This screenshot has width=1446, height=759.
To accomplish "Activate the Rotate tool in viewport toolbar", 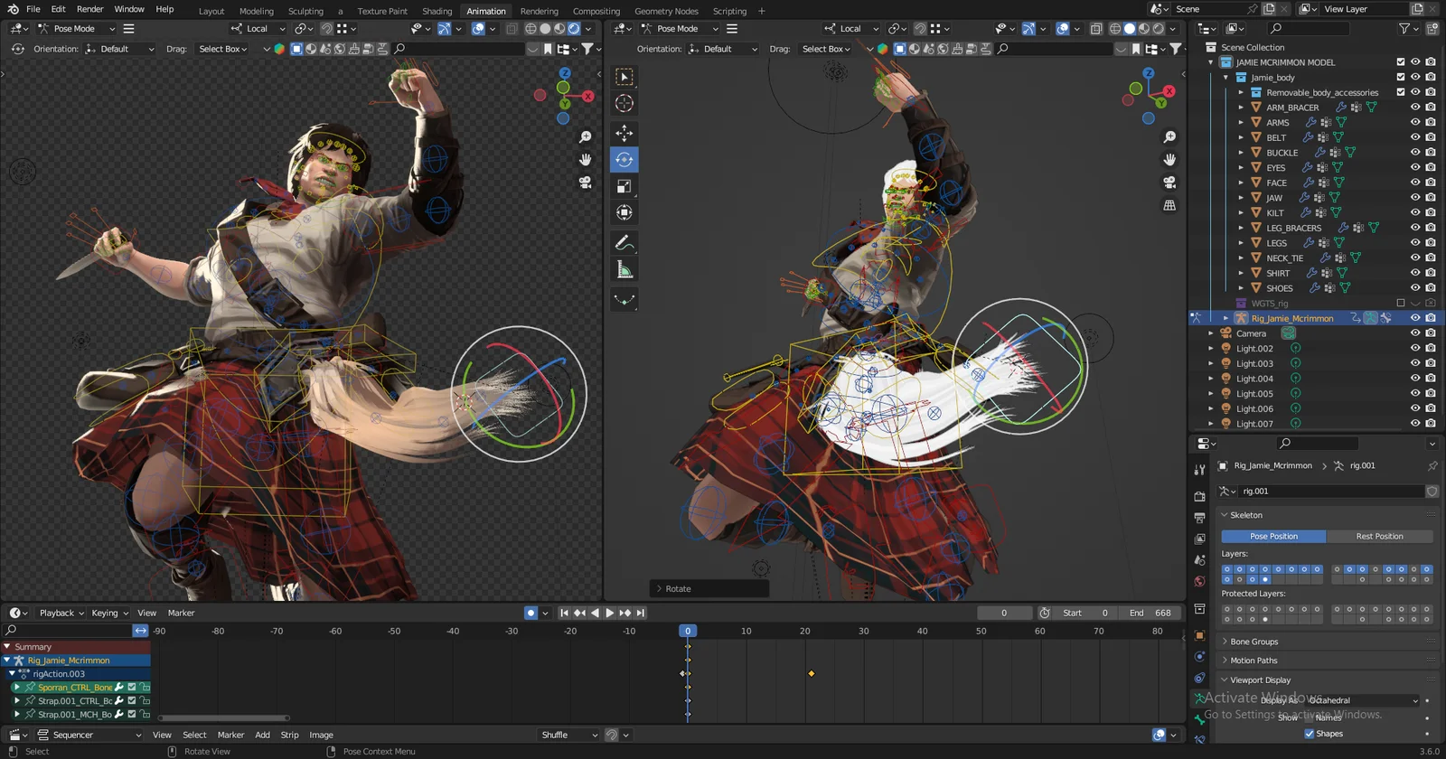I will click(624, 160).
